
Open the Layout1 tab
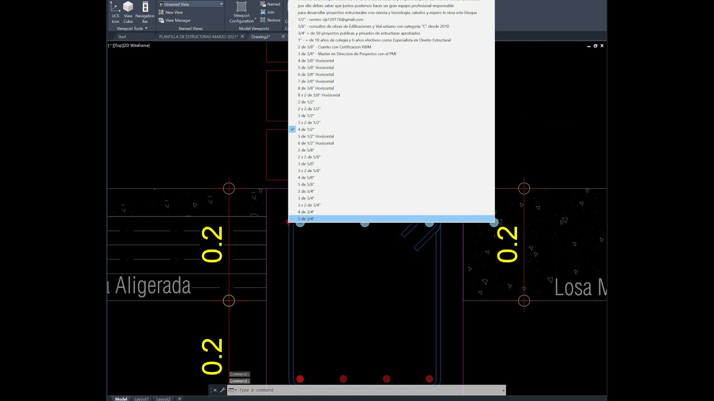(142, 399)
